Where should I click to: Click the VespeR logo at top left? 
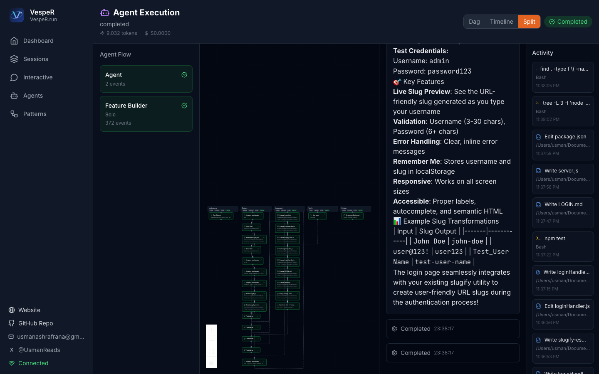point(17,15)
